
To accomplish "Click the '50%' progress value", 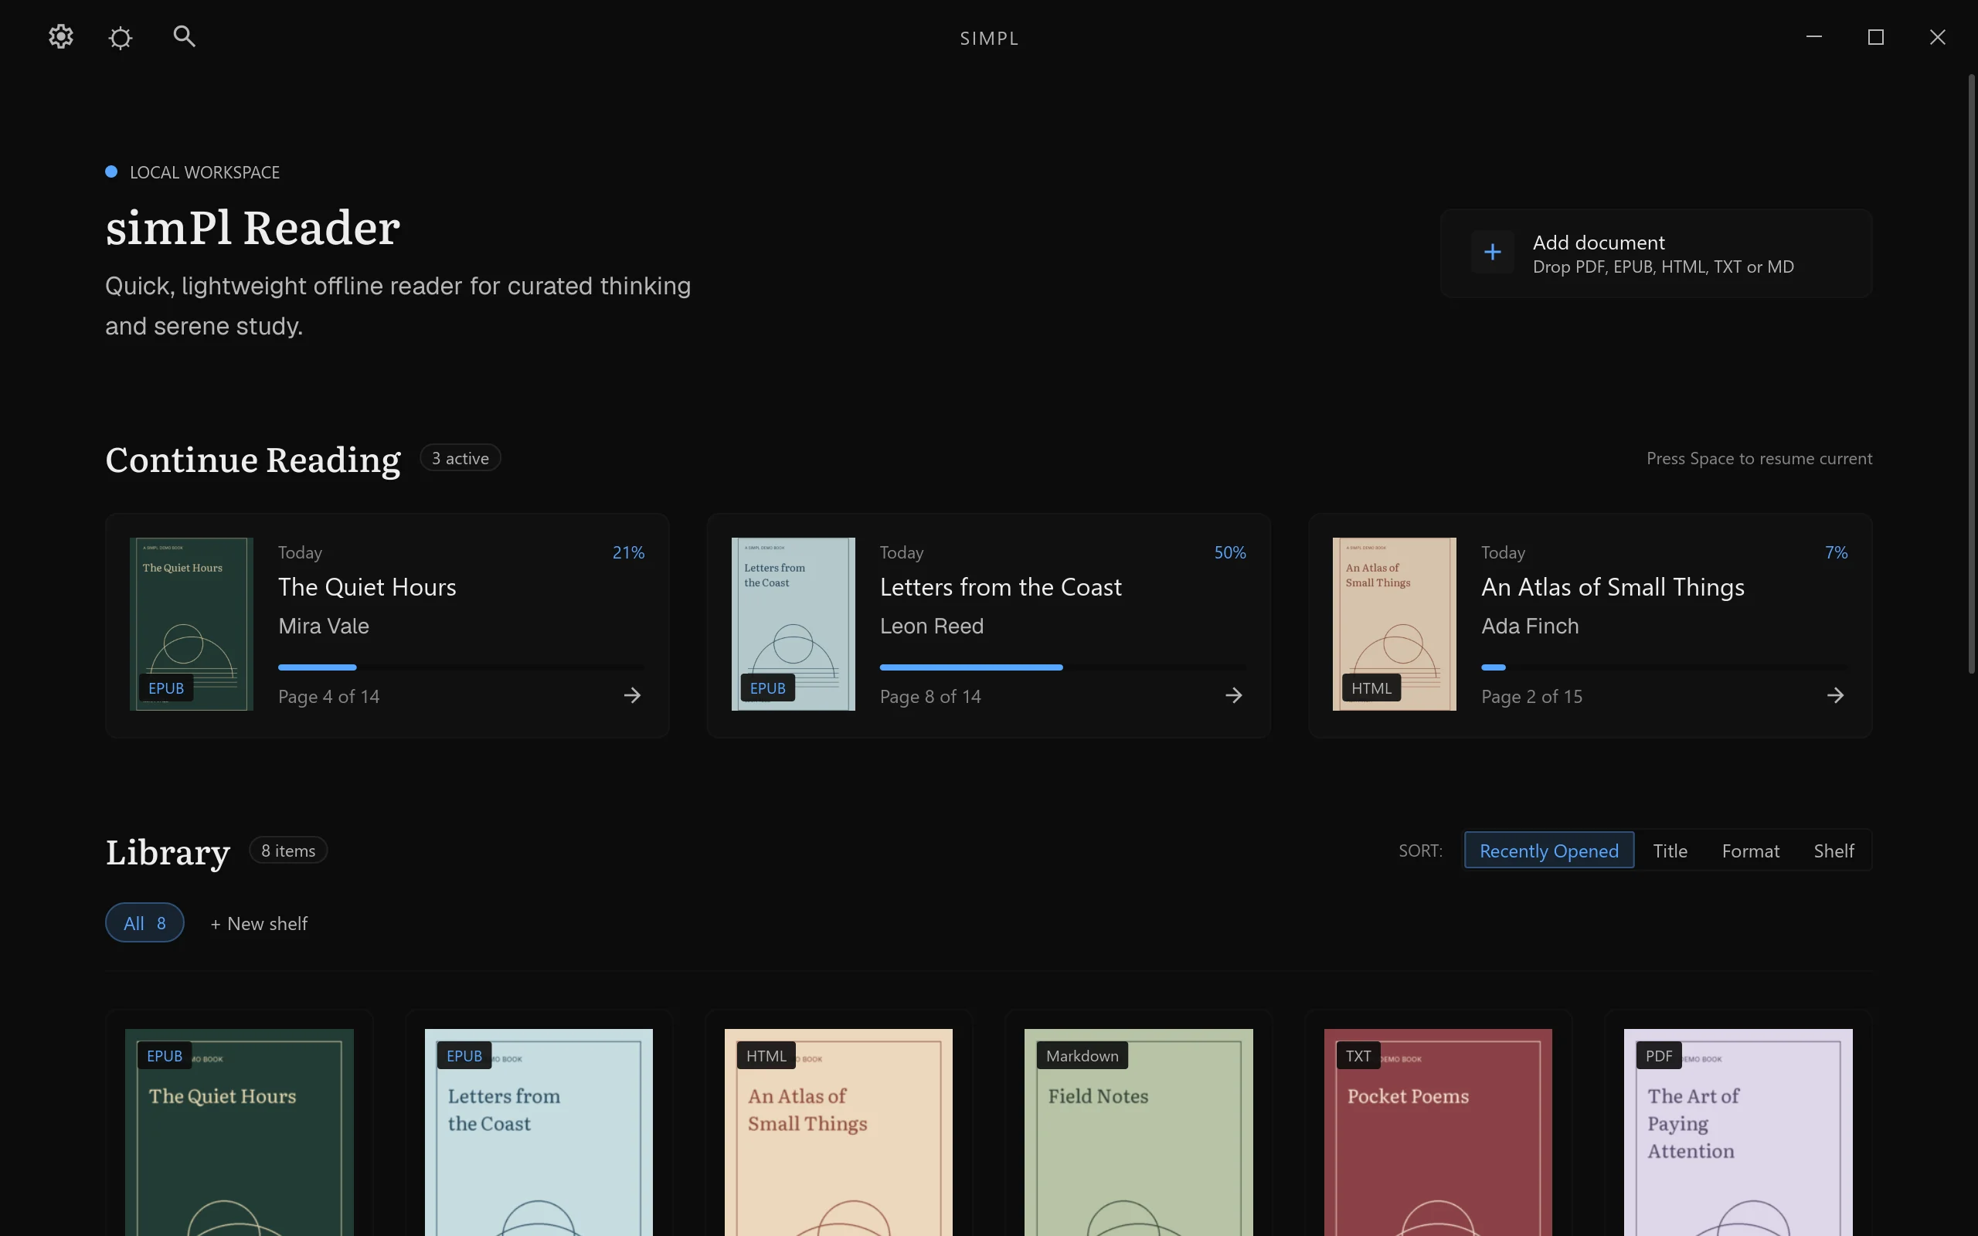I will [x=1229, y=552].
